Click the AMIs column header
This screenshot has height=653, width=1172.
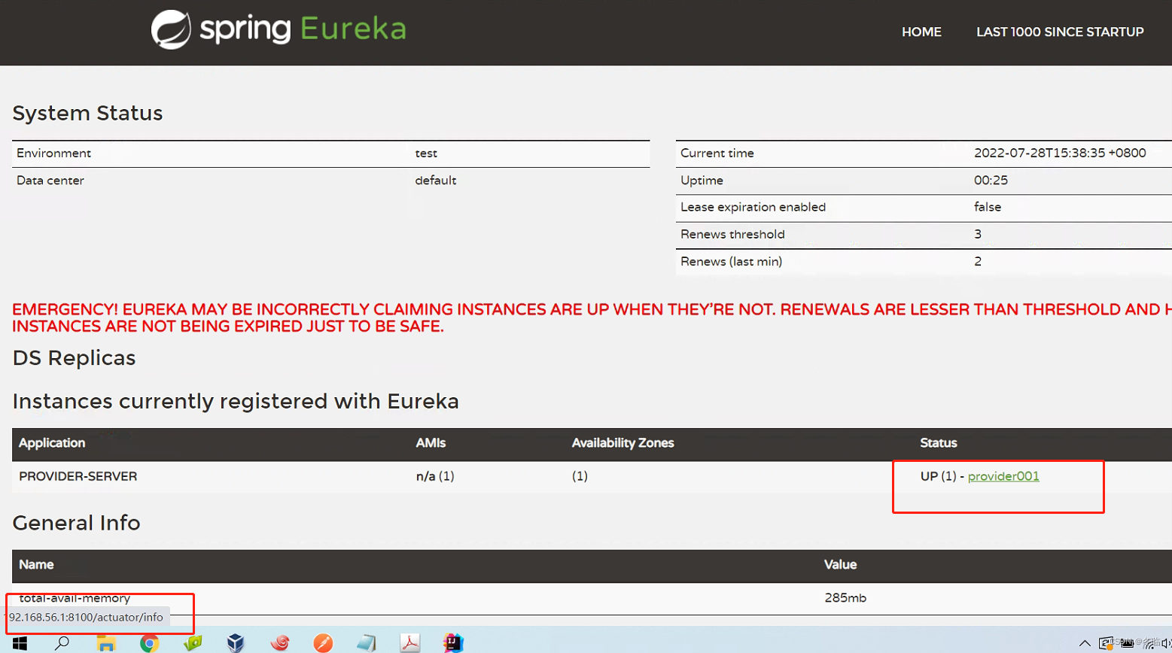pos(431,443)
